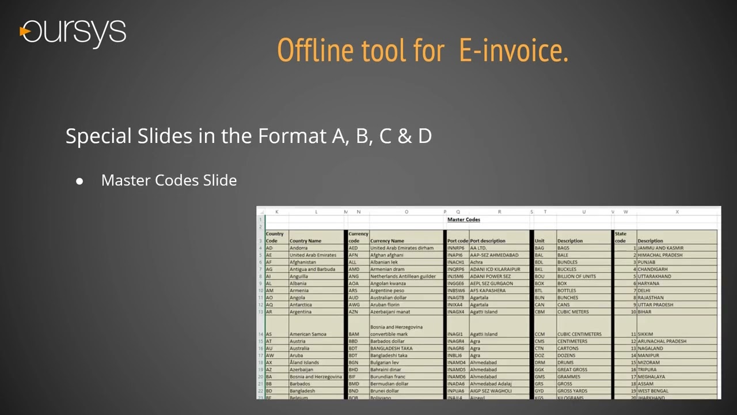Screen dimensions: 737x415
Task: Click the 'Currency Name' header cell
Action: (x=407, y=237)
